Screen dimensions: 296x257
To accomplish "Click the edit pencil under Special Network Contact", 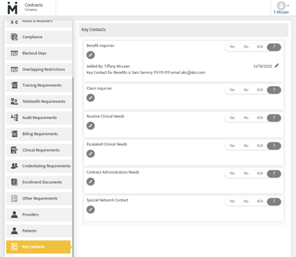I will (x=91, y=210).
